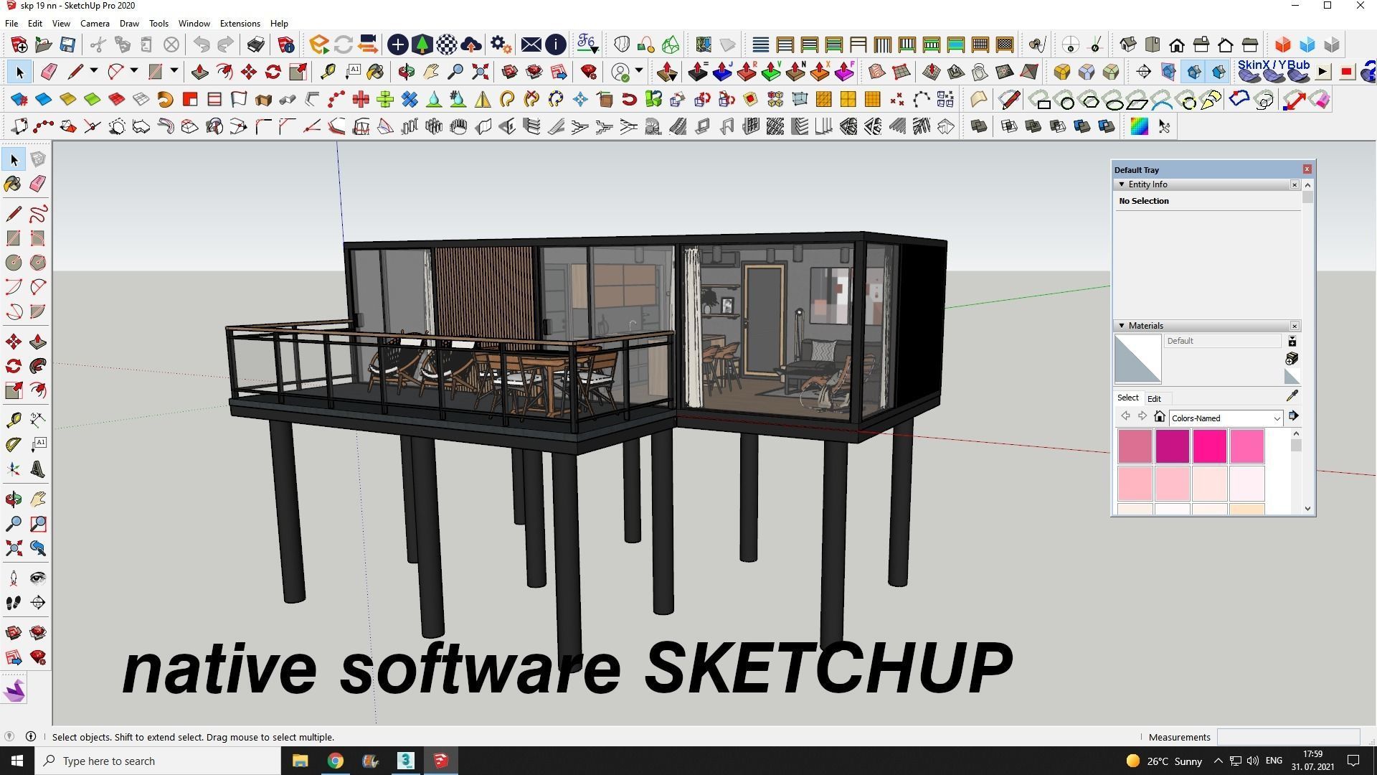
Task: Click the SkinX play button
Action: pyautogui.click(x=1323, y=72)
